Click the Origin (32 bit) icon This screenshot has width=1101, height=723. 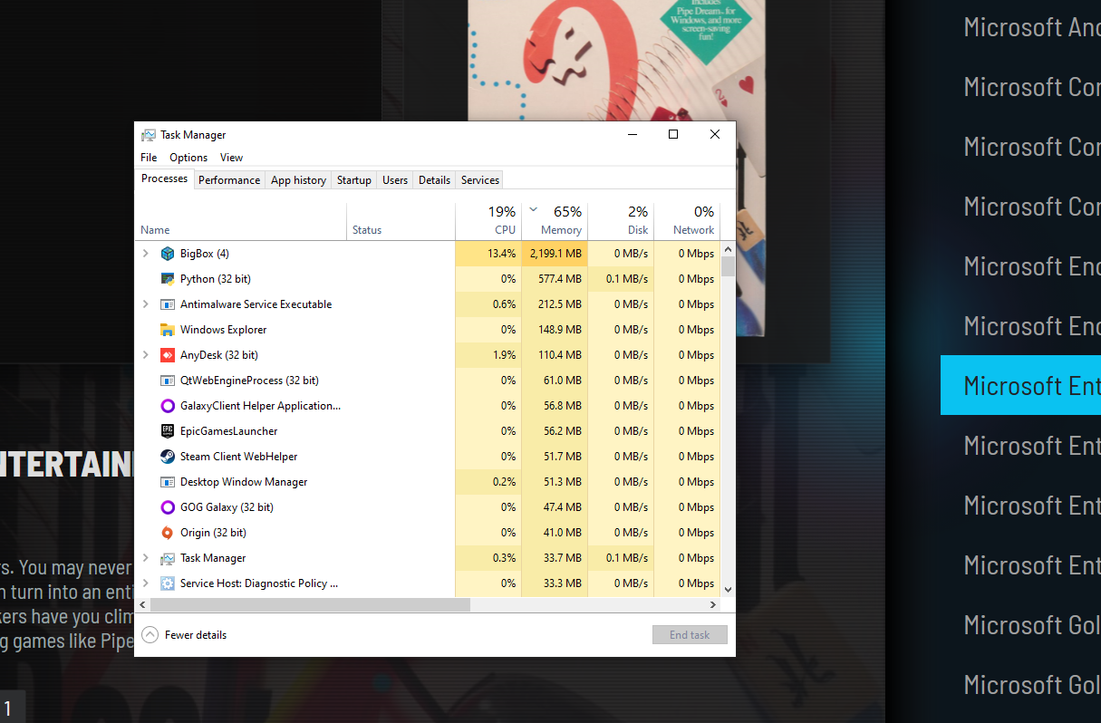[x=167, y=533]
